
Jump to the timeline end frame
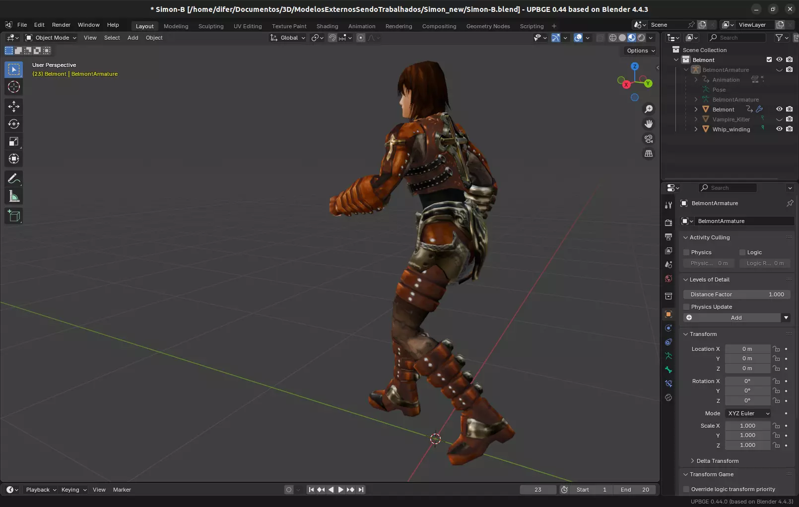tap(361, 490)
